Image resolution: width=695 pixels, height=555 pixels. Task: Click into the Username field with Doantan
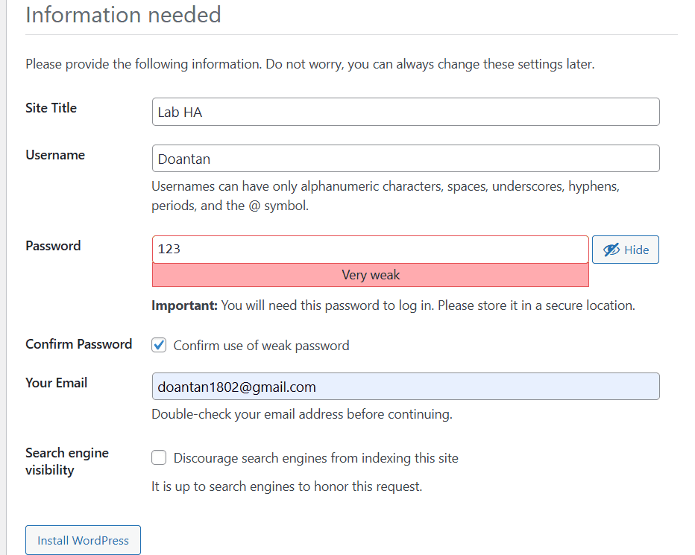pyautogui.click(x=405, y=159)
